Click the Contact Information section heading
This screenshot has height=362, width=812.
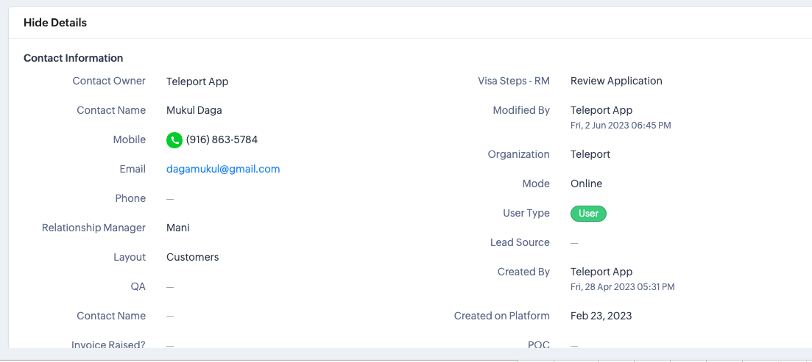[73, 58]
